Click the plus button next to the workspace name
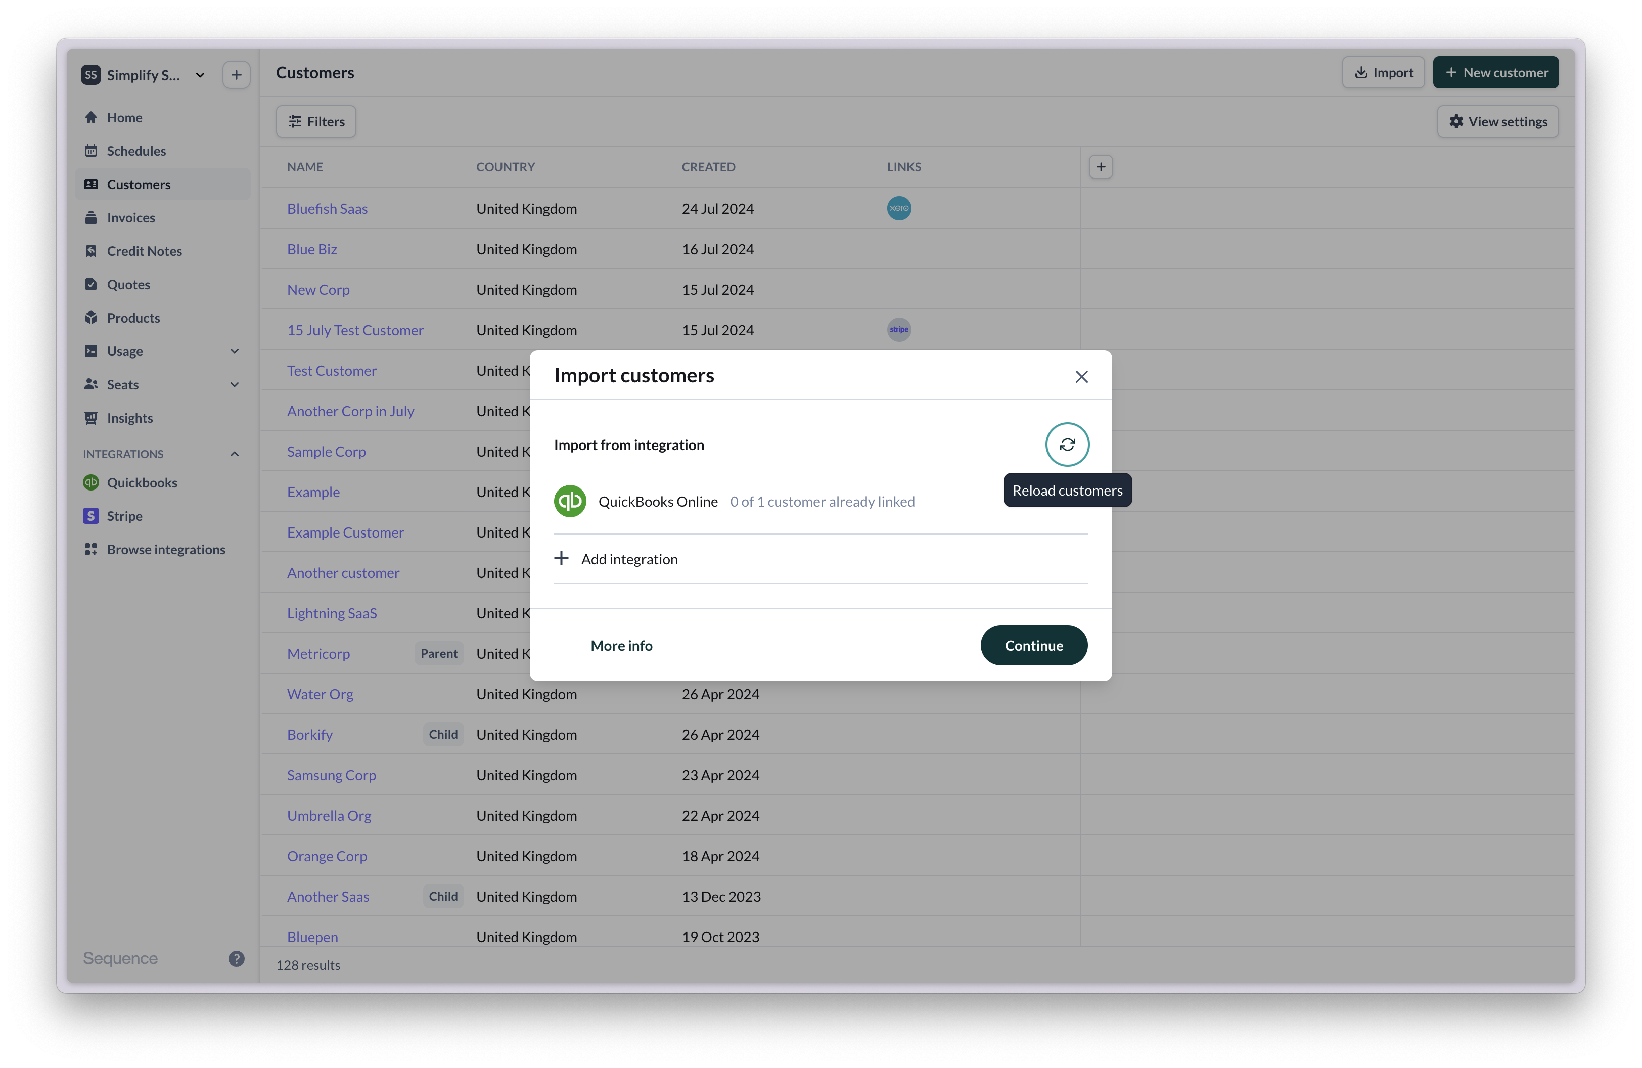1642x1068 pixels. (x=236, y=74)
